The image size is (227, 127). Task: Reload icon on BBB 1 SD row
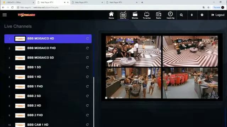(x=87, y=67)
